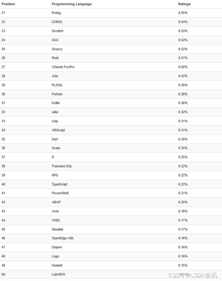Select the 0.20% rating for ABAP
This screenshot has height=281, width=222.
tap(183, 202)
